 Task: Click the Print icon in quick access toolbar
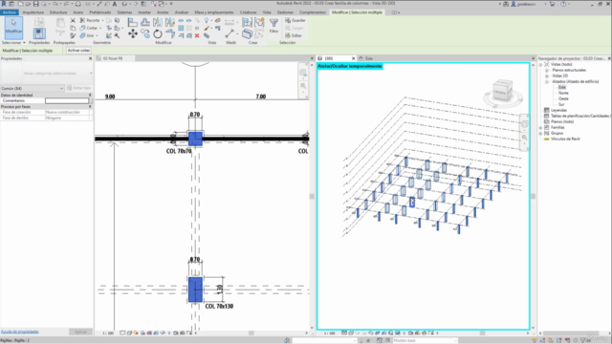pos(78,4)
